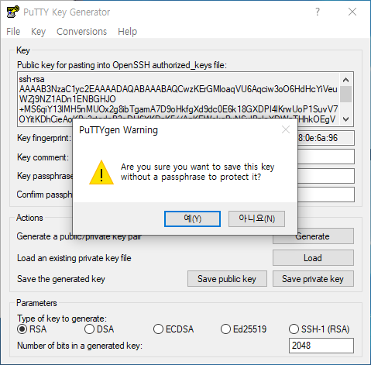Confirm saving with the 예(Y) button

tap(192, 219)
